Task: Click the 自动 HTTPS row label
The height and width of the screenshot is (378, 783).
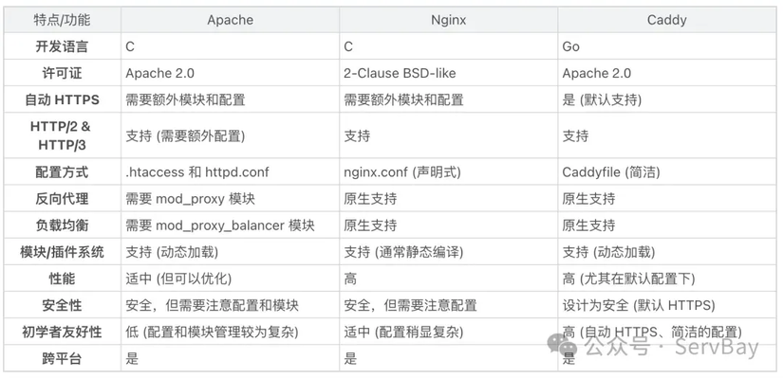Action: [62, 99]
